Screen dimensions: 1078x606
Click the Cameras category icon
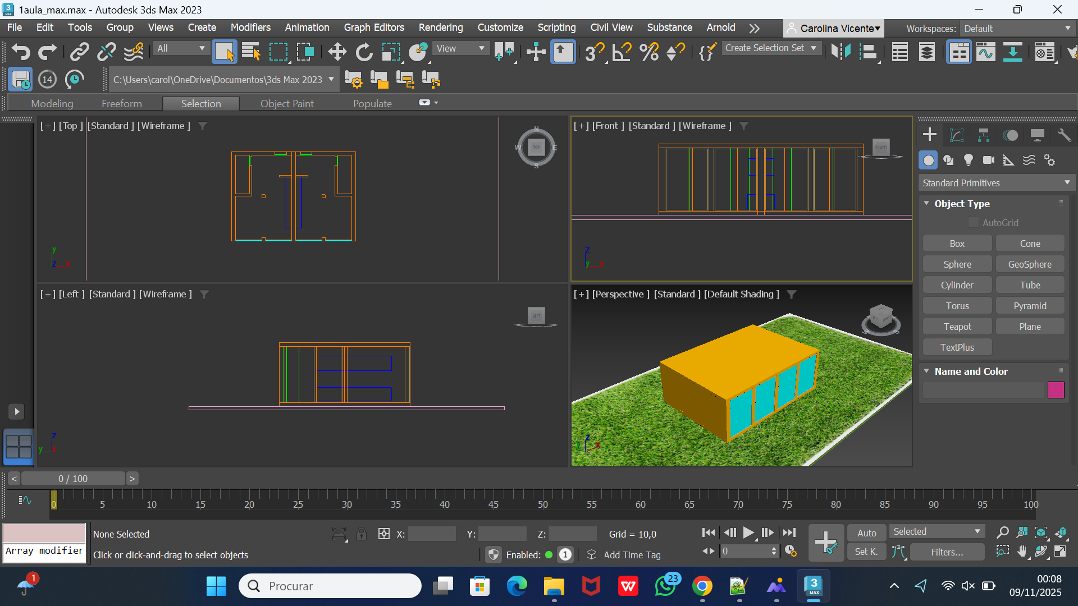(x=989, y=160)
